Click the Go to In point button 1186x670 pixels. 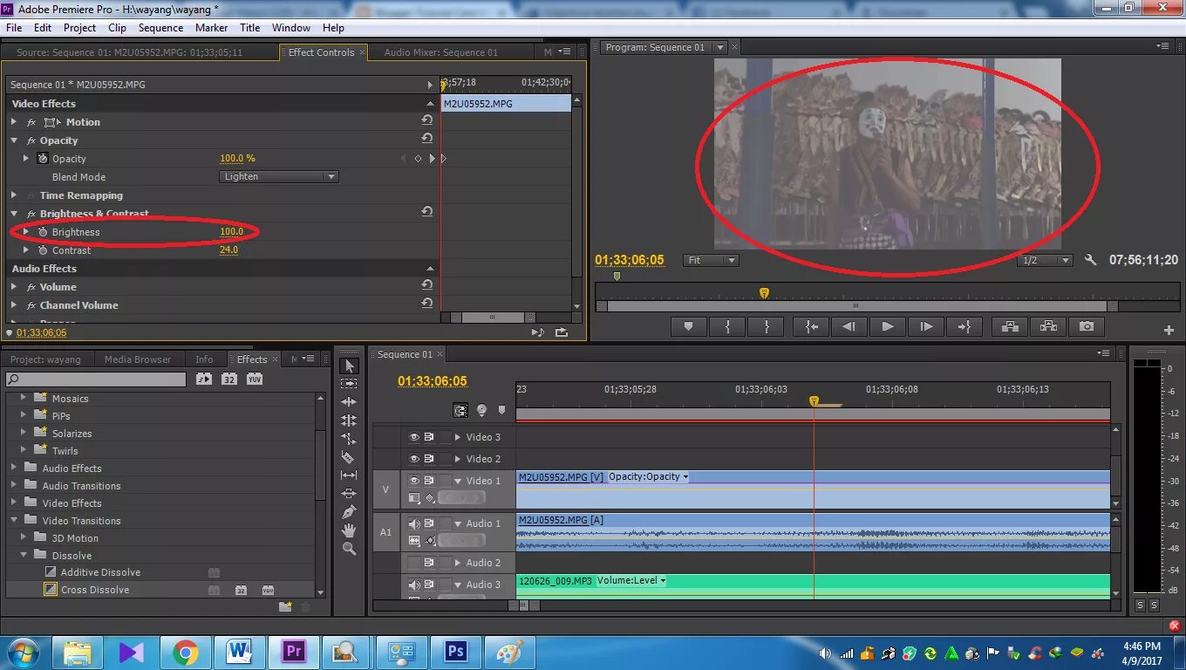point(811,326)
